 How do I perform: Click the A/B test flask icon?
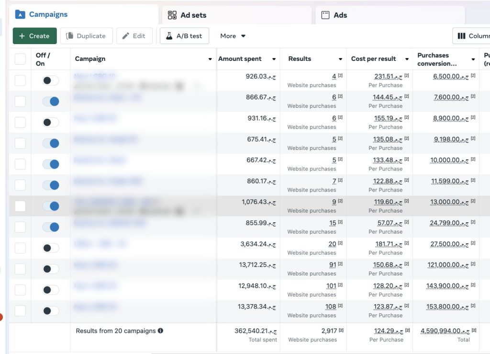169,36
